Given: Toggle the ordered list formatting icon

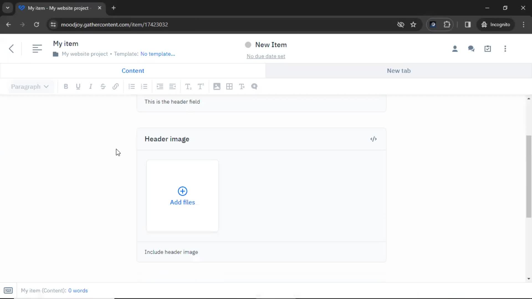Looking at the screenshot, I should coord(144,87).
